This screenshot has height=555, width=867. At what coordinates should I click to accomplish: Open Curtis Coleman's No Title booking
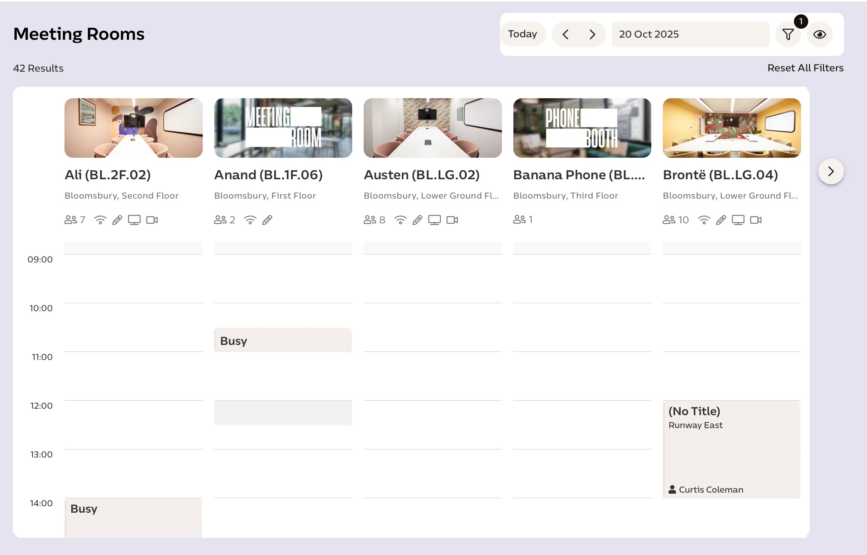[731, 449]
